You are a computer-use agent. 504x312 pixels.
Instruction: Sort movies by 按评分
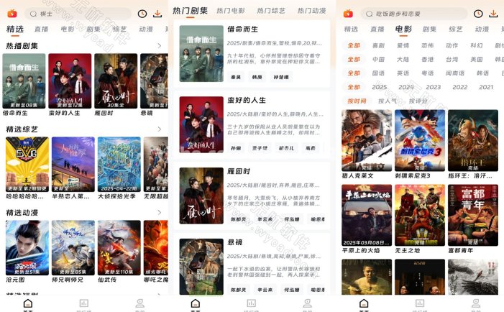click(418, 101)
